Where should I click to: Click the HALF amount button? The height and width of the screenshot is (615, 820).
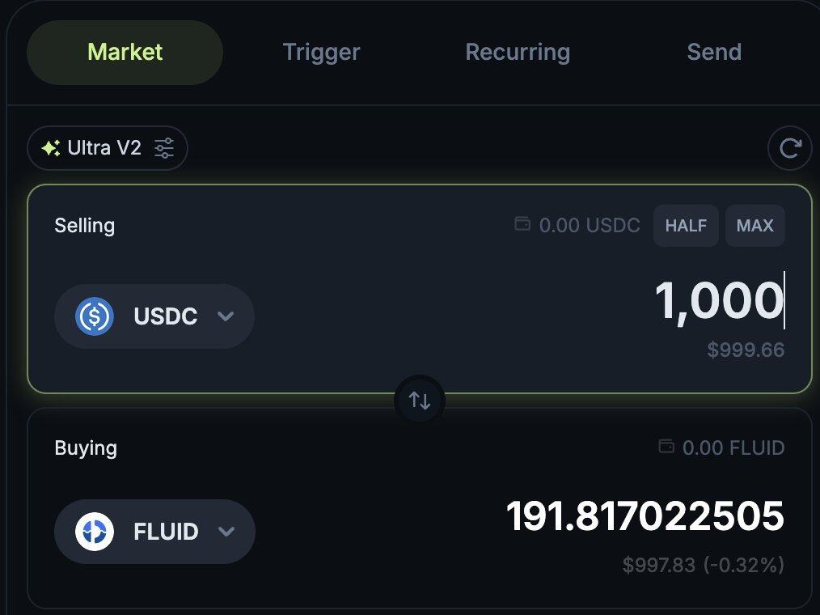click(686, 226)
